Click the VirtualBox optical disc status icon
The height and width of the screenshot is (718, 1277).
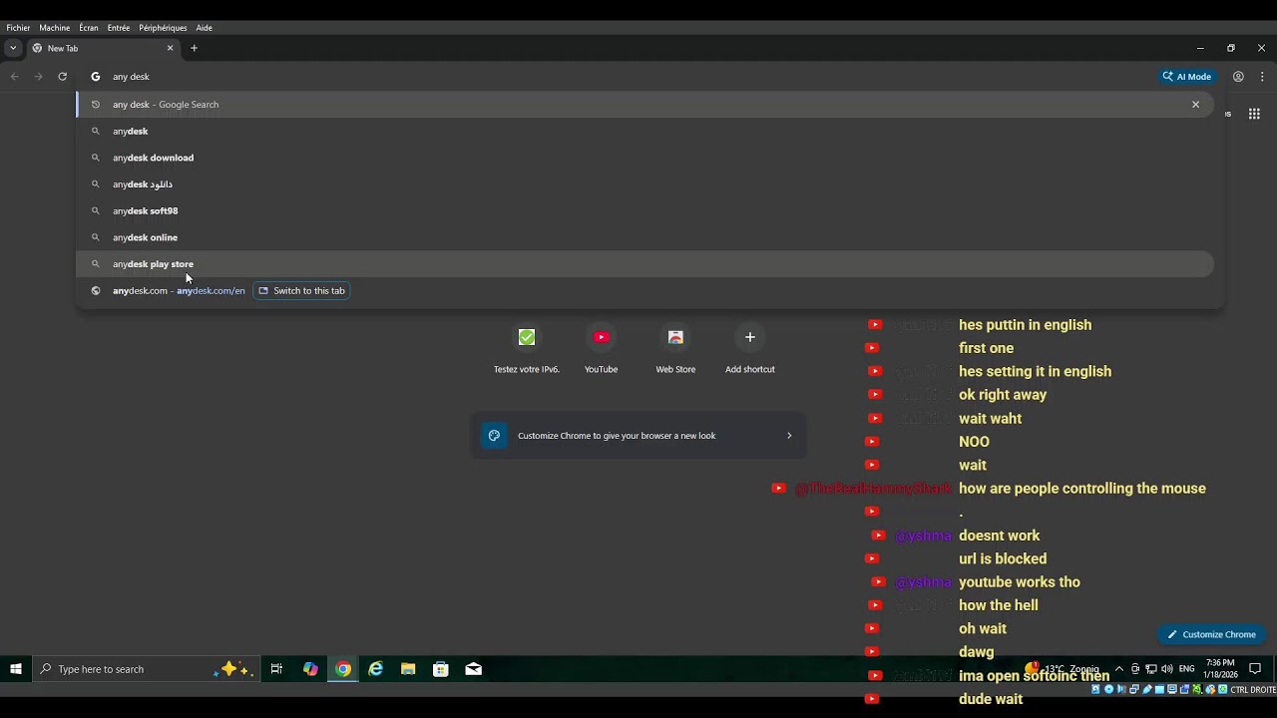tap(1108, 690)
